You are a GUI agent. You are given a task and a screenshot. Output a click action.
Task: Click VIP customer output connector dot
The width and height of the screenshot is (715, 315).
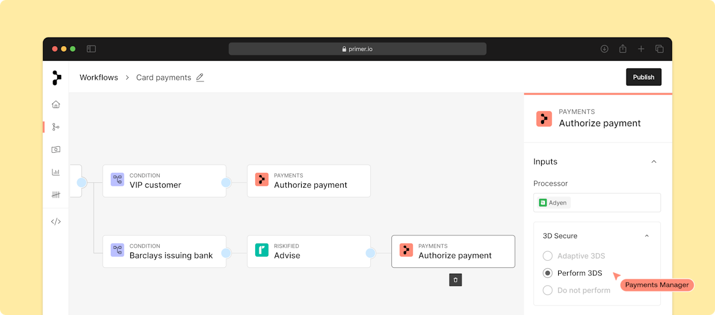coord(226,183)
